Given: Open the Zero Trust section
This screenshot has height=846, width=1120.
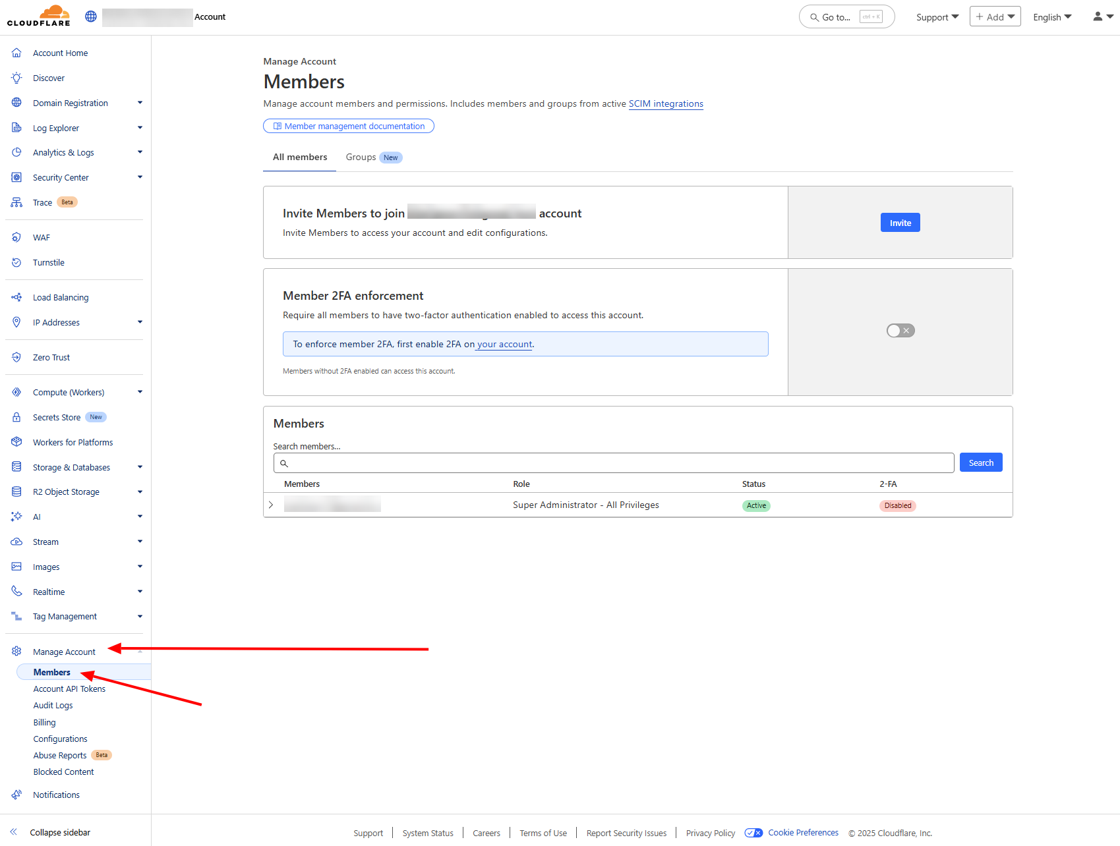Looking at the screenshot, I should (51, 357).
